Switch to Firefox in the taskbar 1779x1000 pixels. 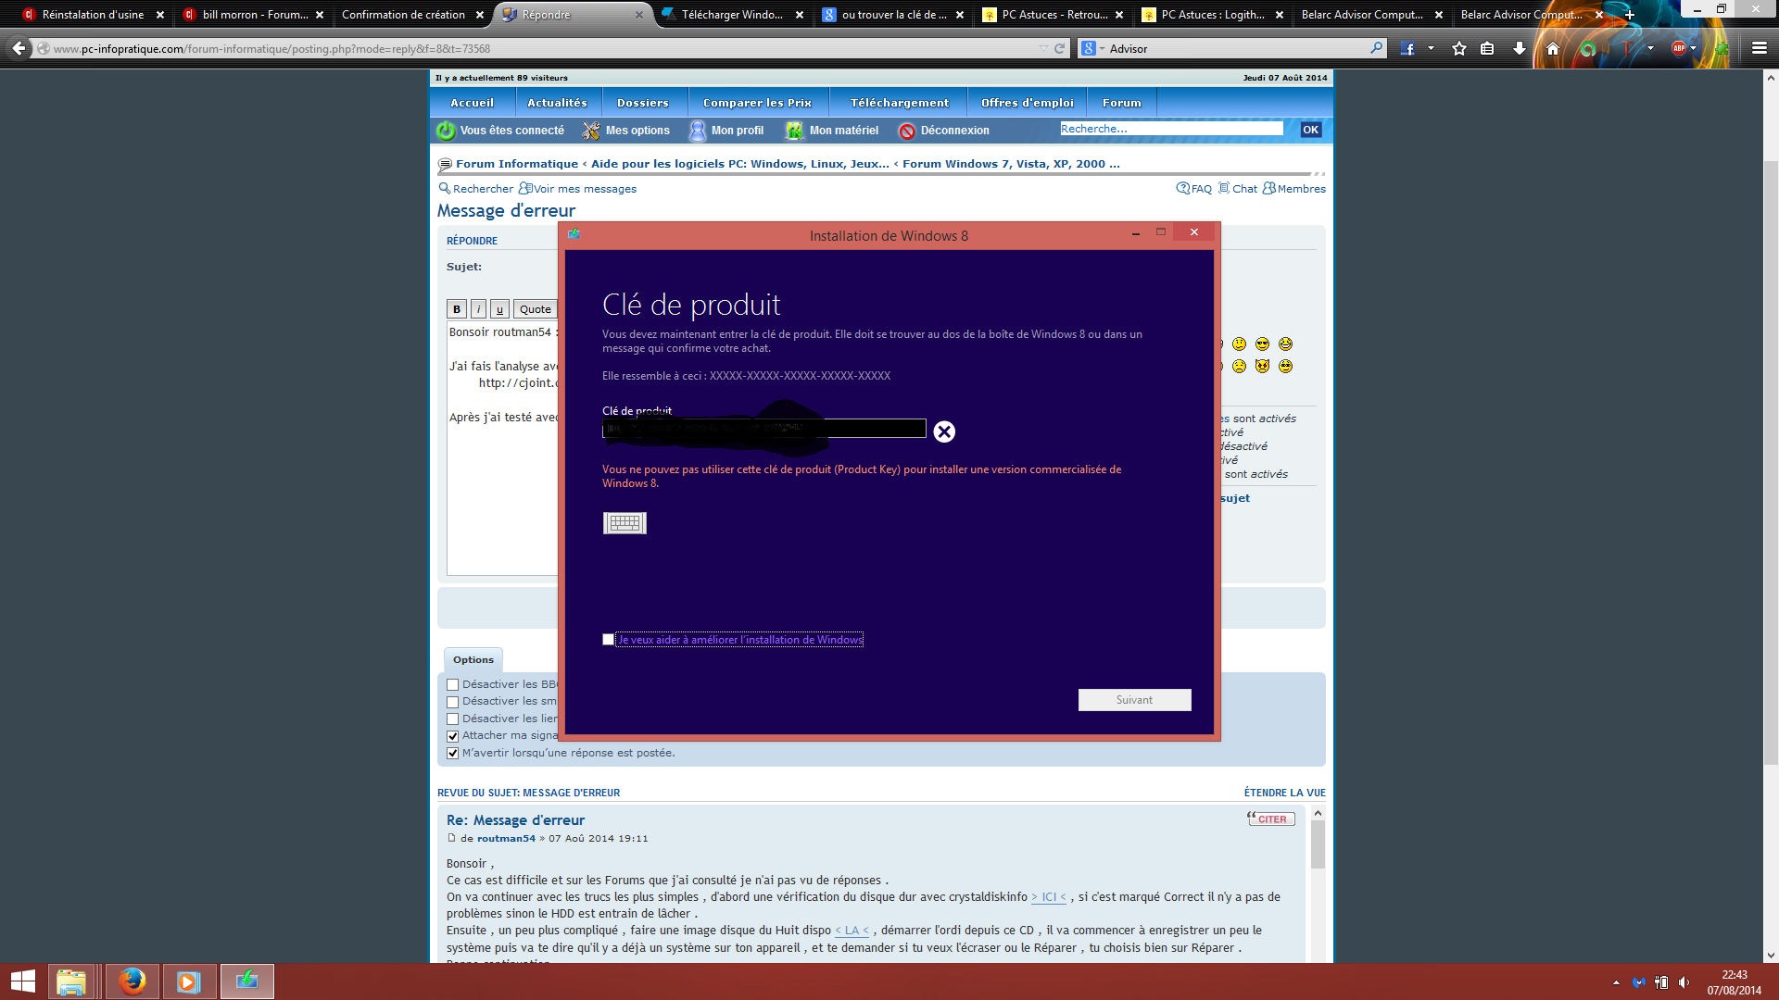tap(132, 981)
